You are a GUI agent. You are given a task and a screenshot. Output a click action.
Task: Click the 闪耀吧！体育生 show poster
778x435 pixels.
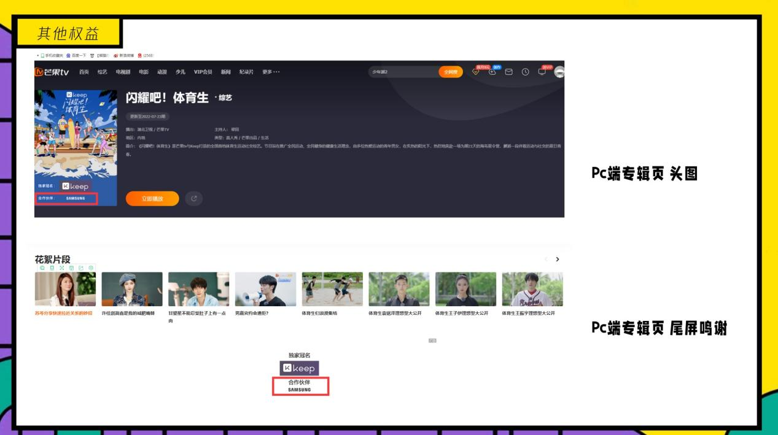(76, 148)
